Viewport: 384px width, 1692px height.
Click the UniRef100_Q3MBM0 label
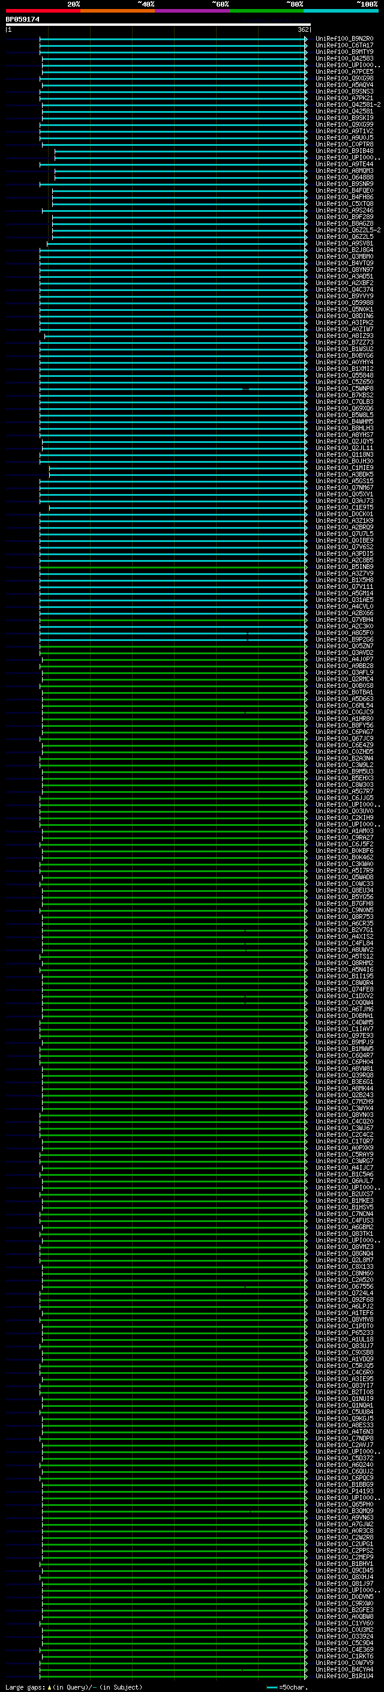pyautogui.click(x=344, y=257)
